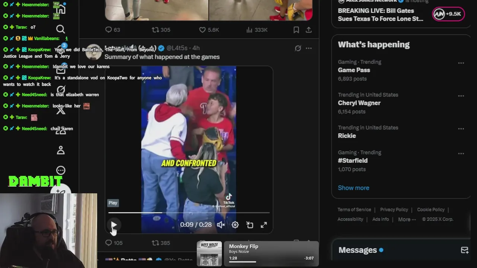The height and width of the screenshot is (268, 477).
Task: Open the video in picture-in-picture mode
Action: point(250,225)
